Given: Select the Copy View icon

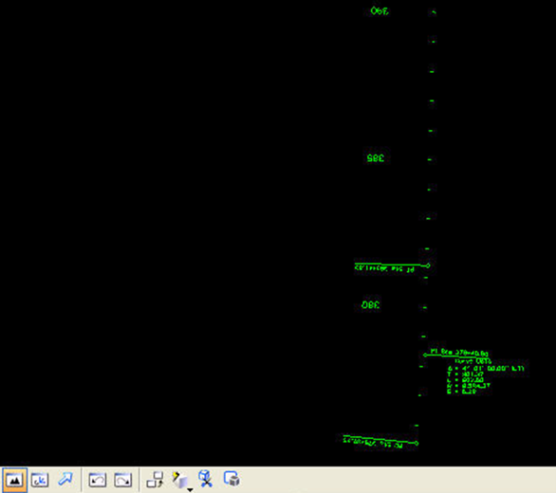Looking at the screenshot, I should tap(155, 480).
